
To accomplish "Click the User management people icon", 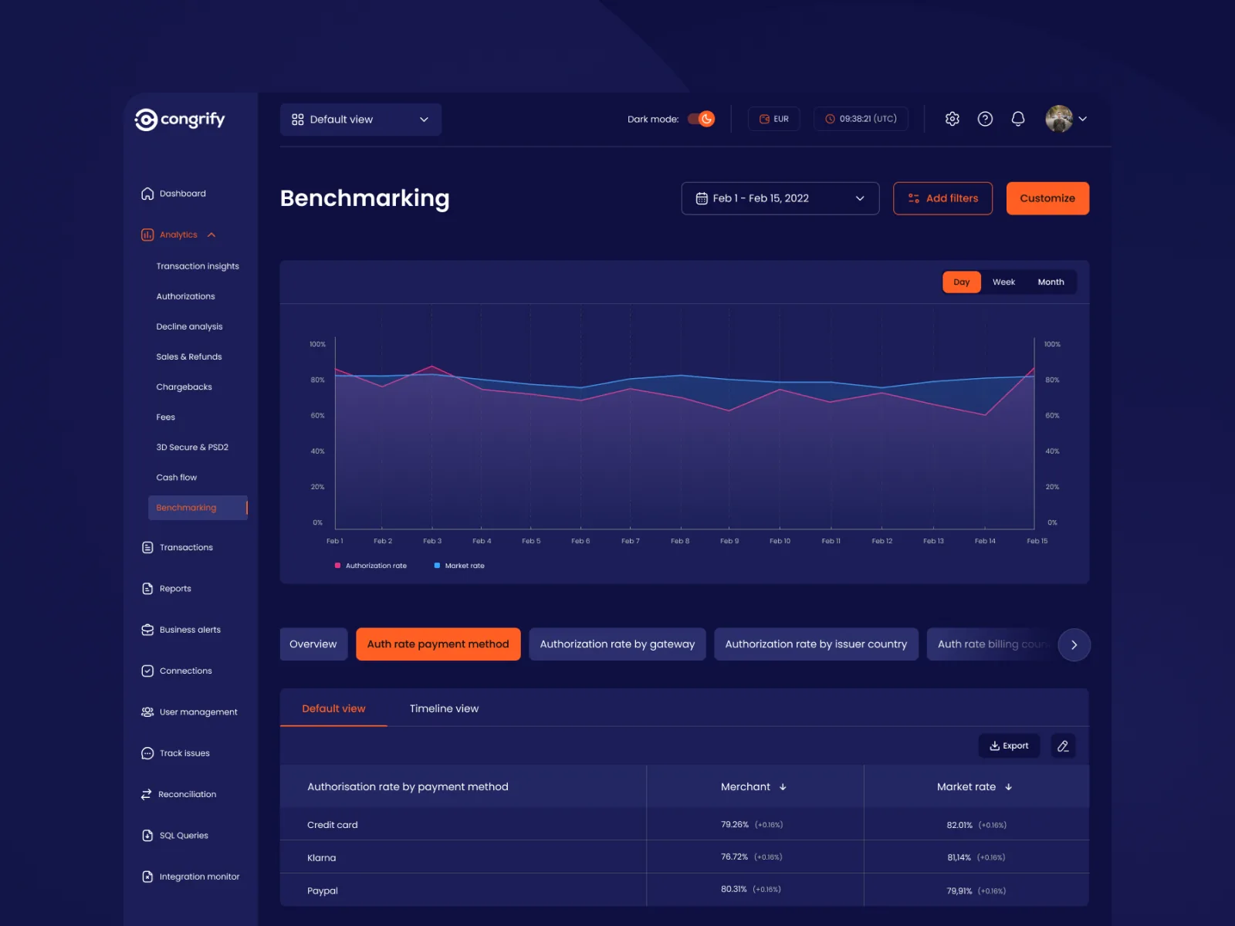I will coord(147,712).
